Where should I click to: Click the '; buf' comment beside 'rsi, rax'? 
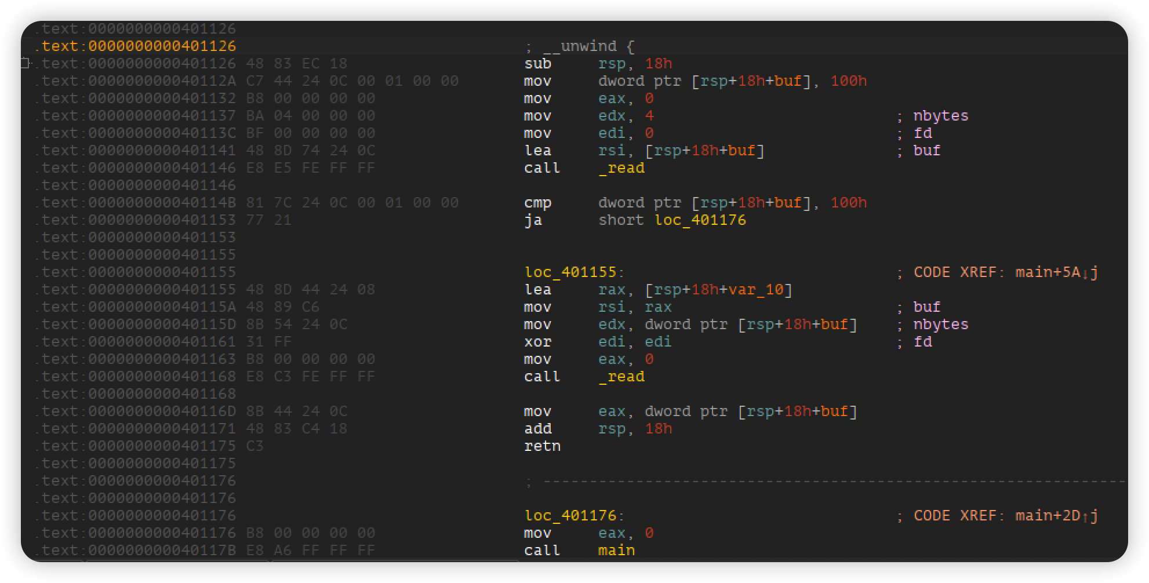pos(919,307)
